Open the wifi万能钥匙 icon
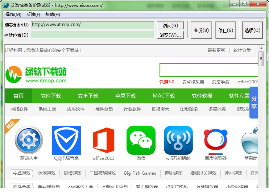Viewport: 269px width, 195px height. [x=178, y=140]
